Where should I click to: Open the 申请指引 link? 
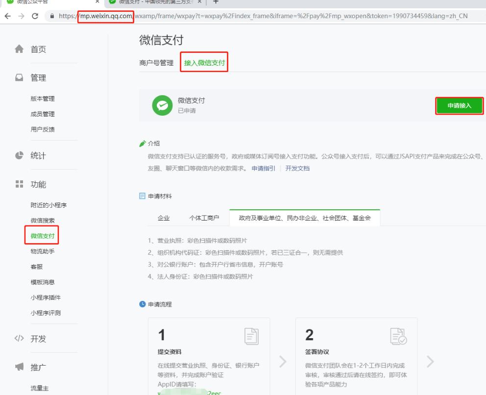pyautogui.click(x=264, y=169)
